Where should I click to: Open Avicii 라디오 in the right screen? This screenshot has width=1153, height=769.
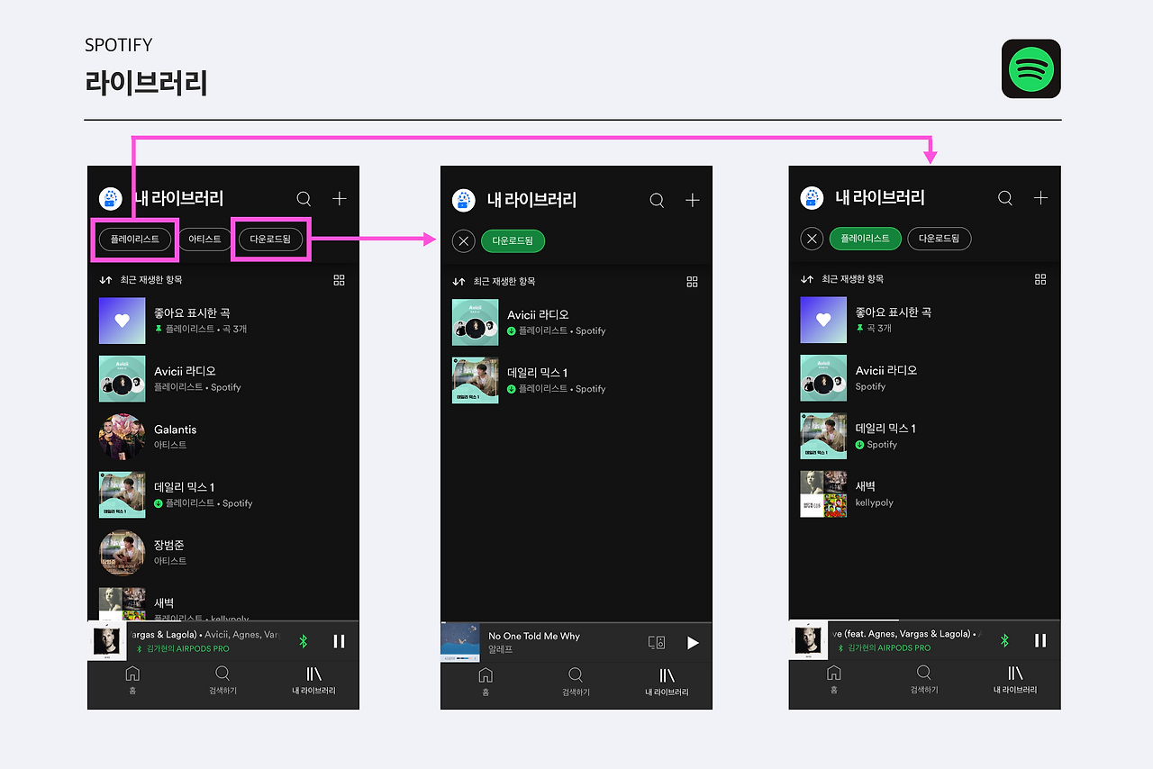coord(925,377)
